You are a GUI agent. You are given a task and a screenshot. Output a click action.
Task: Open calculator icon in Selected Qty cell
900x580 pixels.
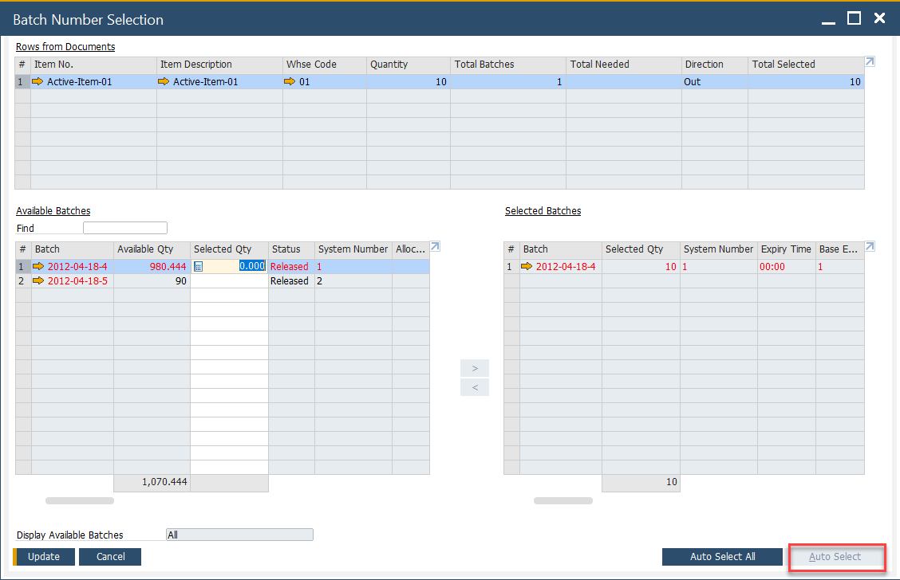pos(199,267)
